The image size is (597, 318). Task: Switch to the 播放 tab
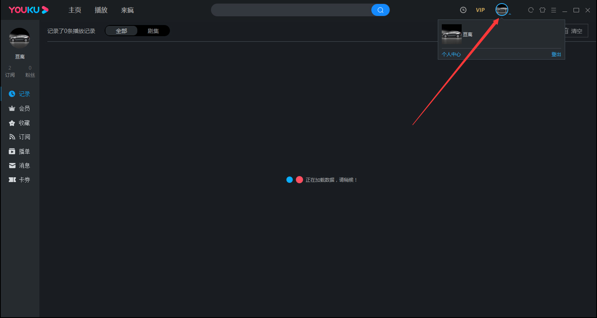click(x=101, y=10)
